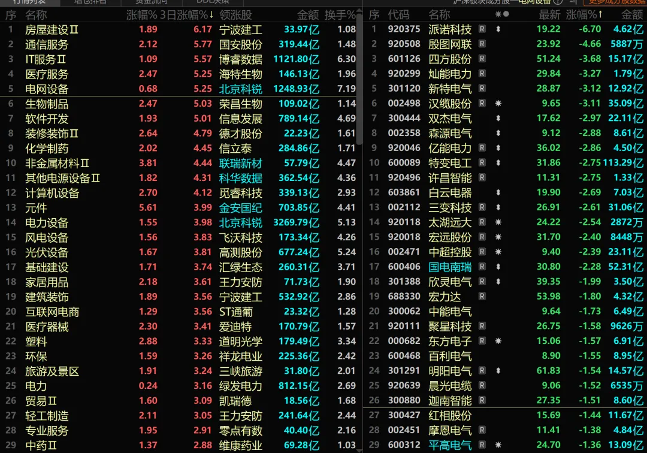
Task: Select the IT服务Ⅱ sector row
Action: tap(180, 59)
